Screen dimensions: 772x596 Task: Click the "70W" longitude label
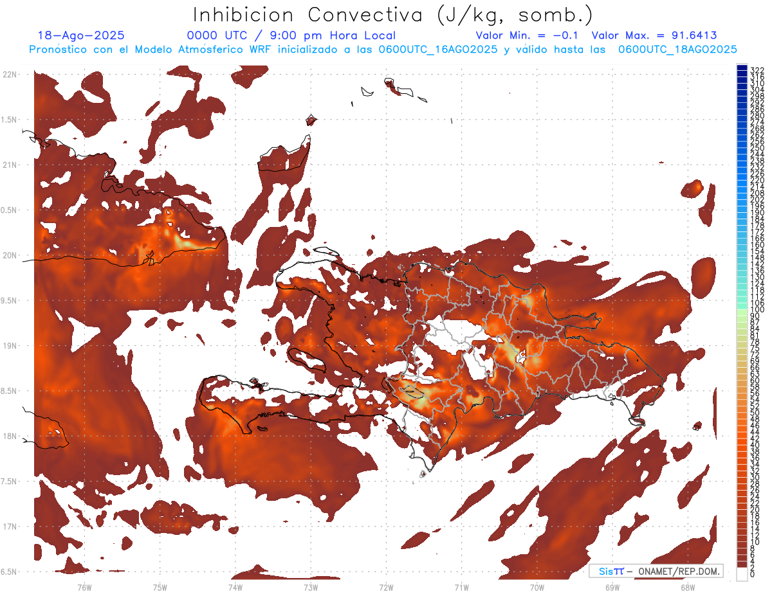(x=537, y=588)
